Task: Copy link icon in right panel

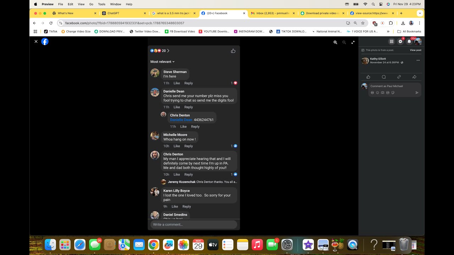Action: [399, 77]
